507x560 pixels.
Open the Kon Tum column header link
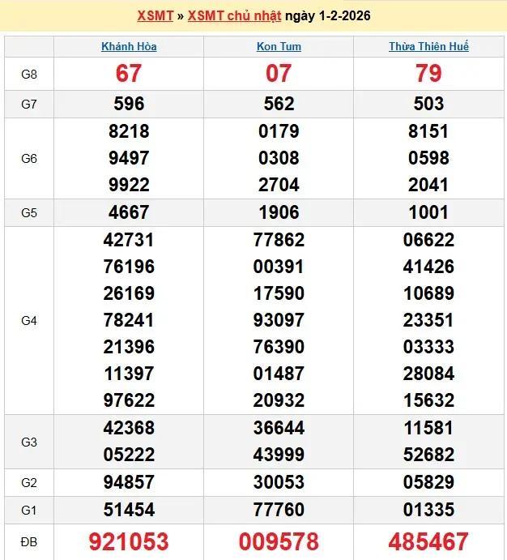tap(279, 46)
